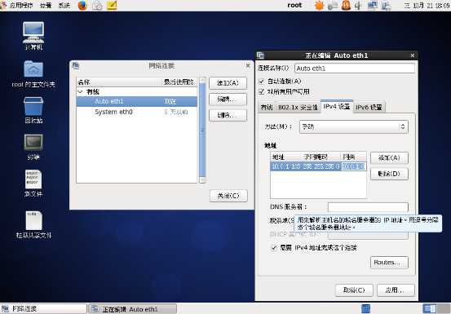451x314 pixels.
Task: Click the 网络连接 taskbar button
Action: point(43,309)
